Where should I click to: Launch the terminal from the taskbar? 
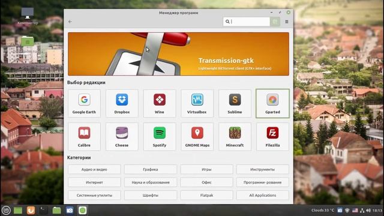pyautogui.click(x=44, y=211)
